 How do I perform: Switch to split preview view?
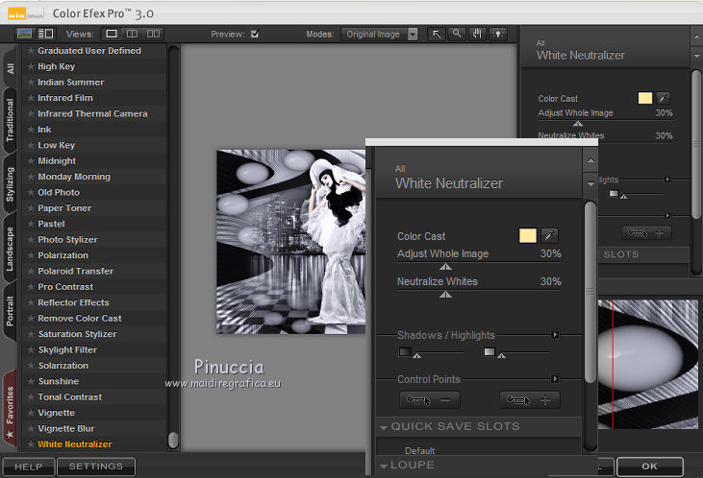click(133, 34)
